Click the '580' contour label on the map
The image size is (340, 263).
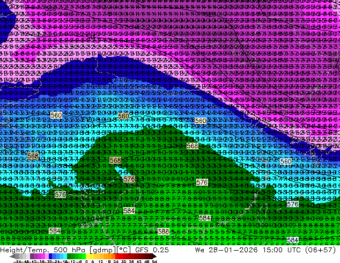click(56, 115)
